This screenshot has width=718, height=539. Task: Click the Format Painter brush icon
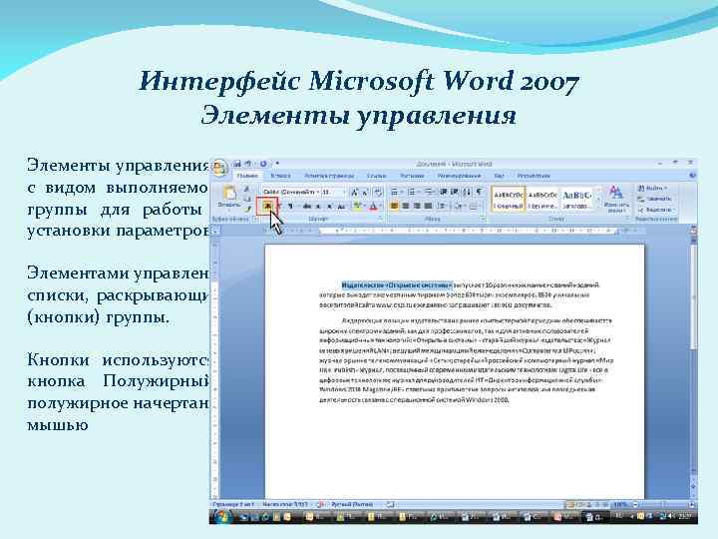(x=247, y=210)
